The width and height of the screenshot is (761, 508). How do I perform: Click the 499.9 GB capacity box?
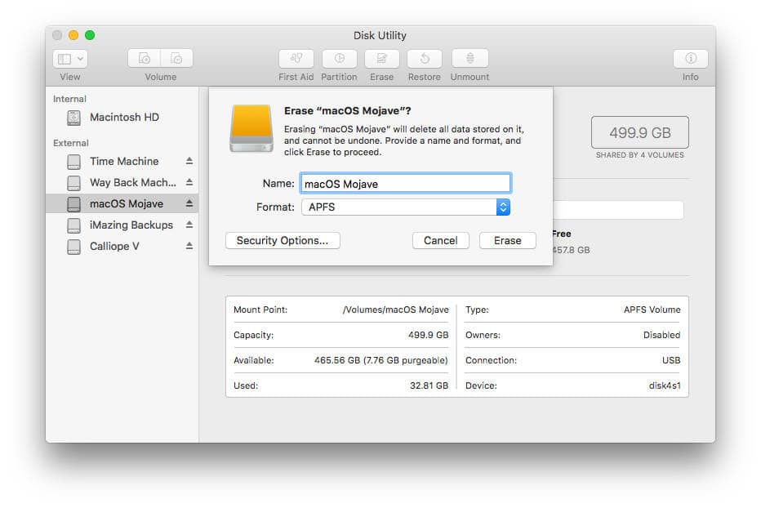(x=639, y=132)
